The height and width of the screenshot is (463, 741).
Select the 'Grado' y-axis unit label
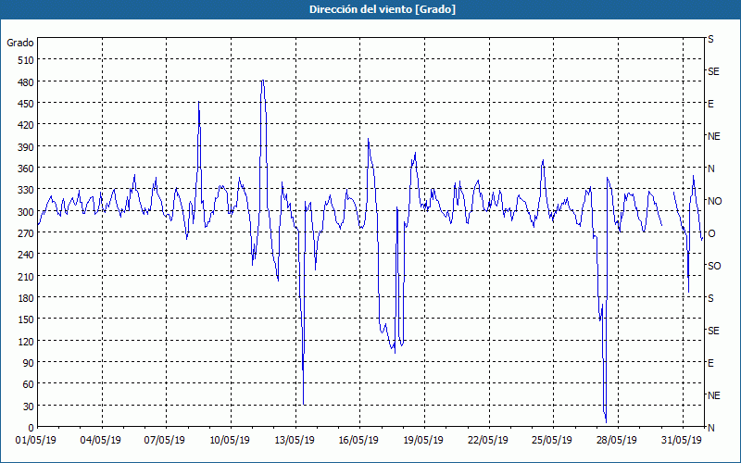coord(20,43)
